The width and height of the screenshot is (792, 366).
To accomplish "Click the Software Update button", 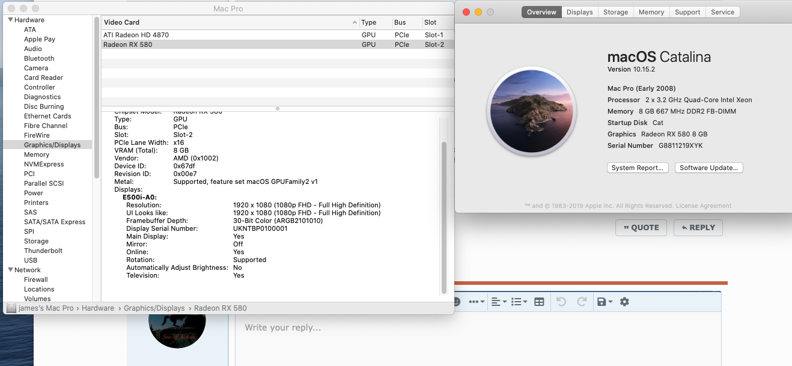I will click(x=709, y=168).
